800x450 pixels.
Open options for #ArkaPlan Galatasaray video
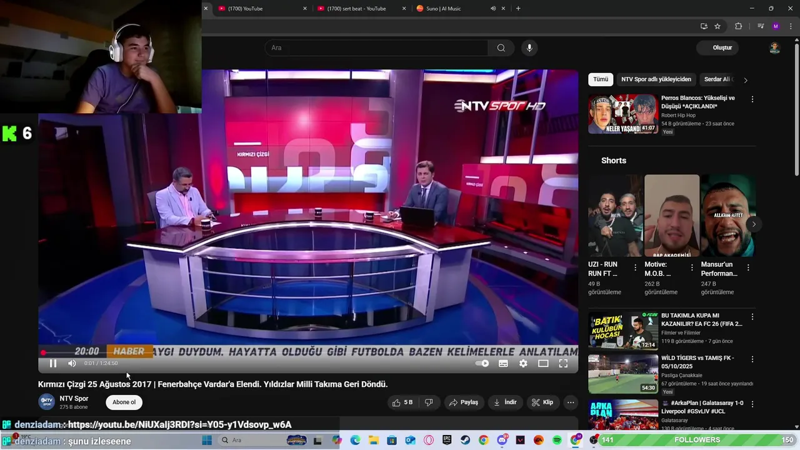[752, 404]
